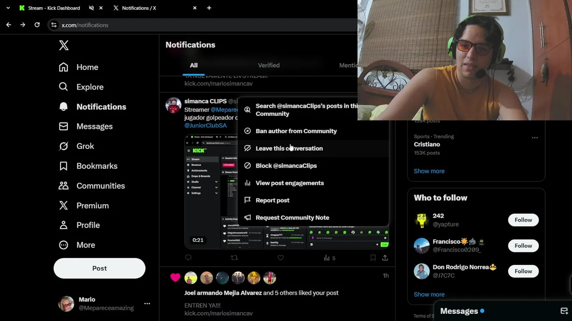Screen dimensions: 572x321
Task: Follow the 242 @yapture account
Action: (523, 220)
